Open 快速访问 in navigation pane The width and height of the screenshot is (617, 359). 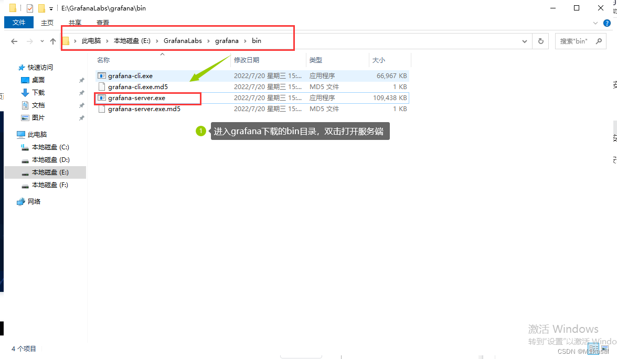pyautogui.click(x=40, y=68)
